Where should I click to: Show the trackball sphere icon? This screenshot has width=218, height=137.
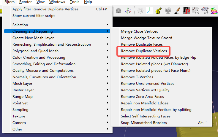pos(140,11)
